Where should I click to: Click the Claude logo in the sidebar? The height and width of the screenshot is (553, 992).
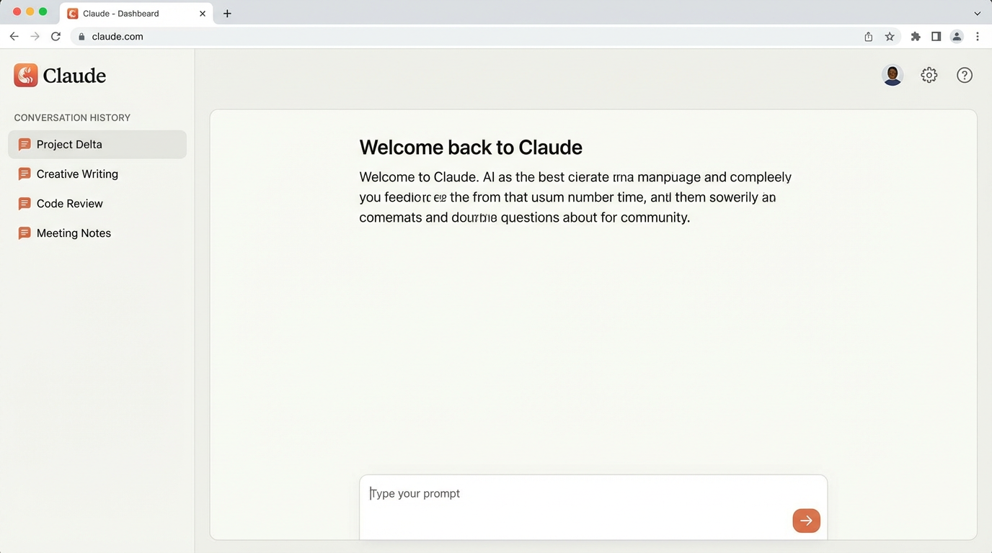[x=25, y=75]
